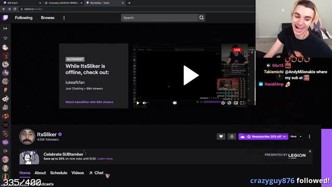The width and height of the screenshot is (332, 187).
Task: Click the PRESENTED BY LEGION sponsor logo
Action: click(x=285, y=155)
